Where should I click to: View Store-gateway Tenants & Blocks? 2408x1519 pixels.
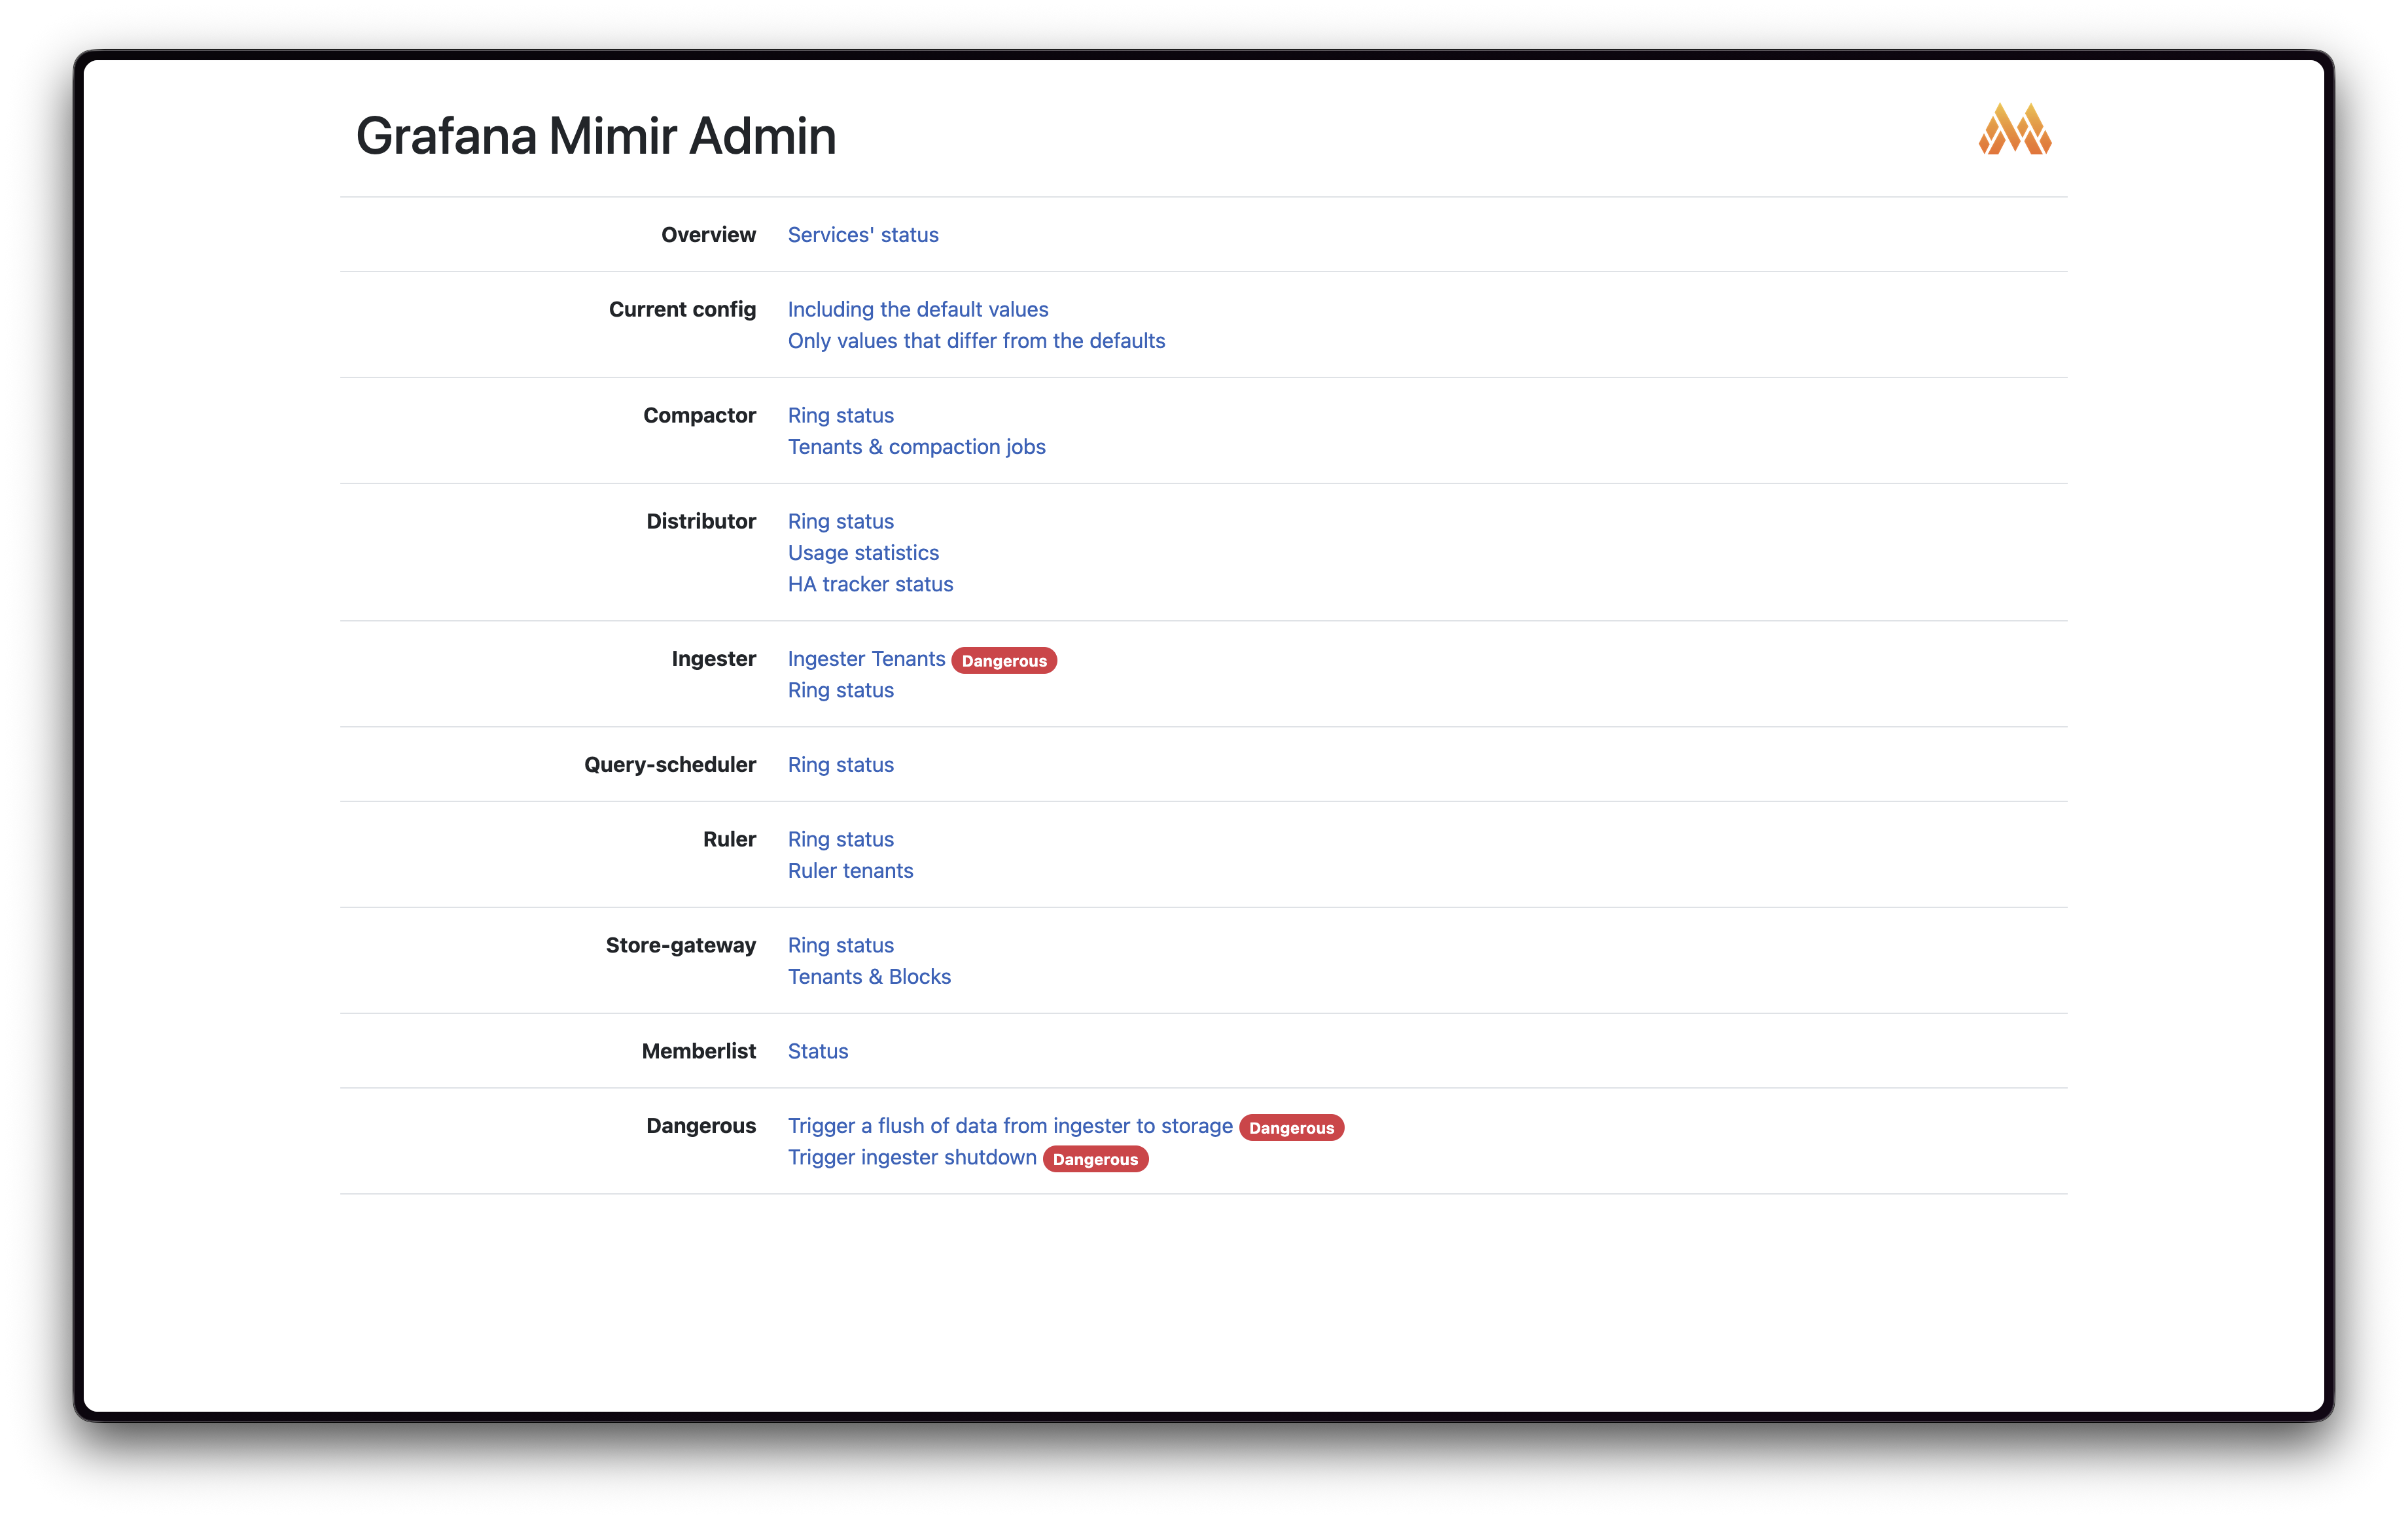(x=869, y=976)
